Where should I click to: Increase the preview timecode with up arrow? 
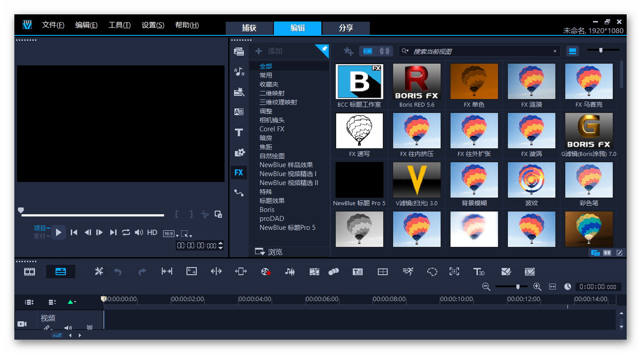[220, 243]
